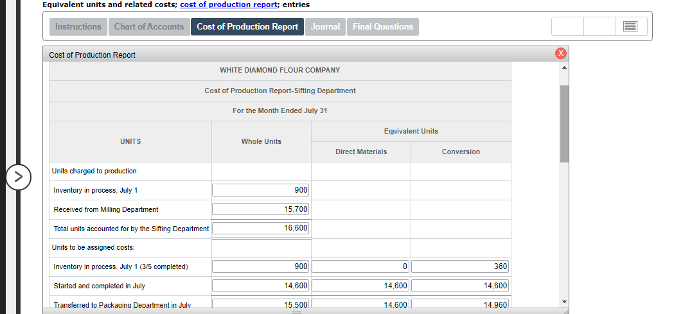This screenshot has width=683, height=314.
Task: Edit whole units Transferred to Packaging Department
Action: [260, 304]
